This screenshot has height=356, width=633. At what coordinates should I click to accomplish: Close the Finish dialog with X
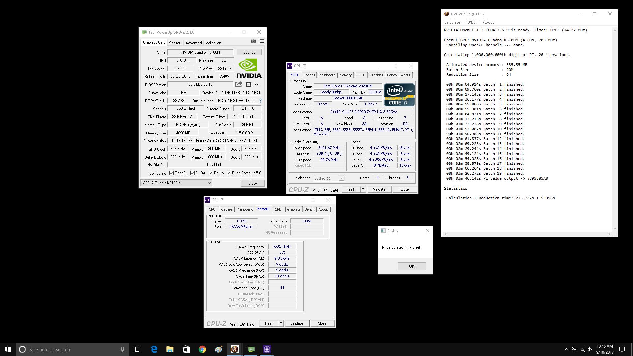[x=428, y=231]
